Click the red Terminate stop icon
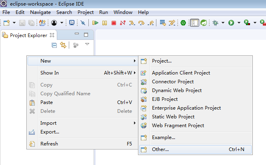Image resolution: width=266 pixels, height=165 pixels. point(114,23)
